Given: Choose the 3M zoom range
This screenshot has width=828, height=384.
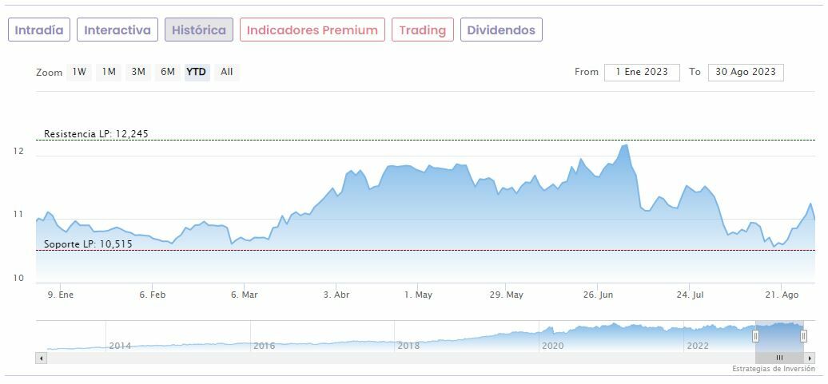Looking at the screenshot, I should click(x=138, y=72).
